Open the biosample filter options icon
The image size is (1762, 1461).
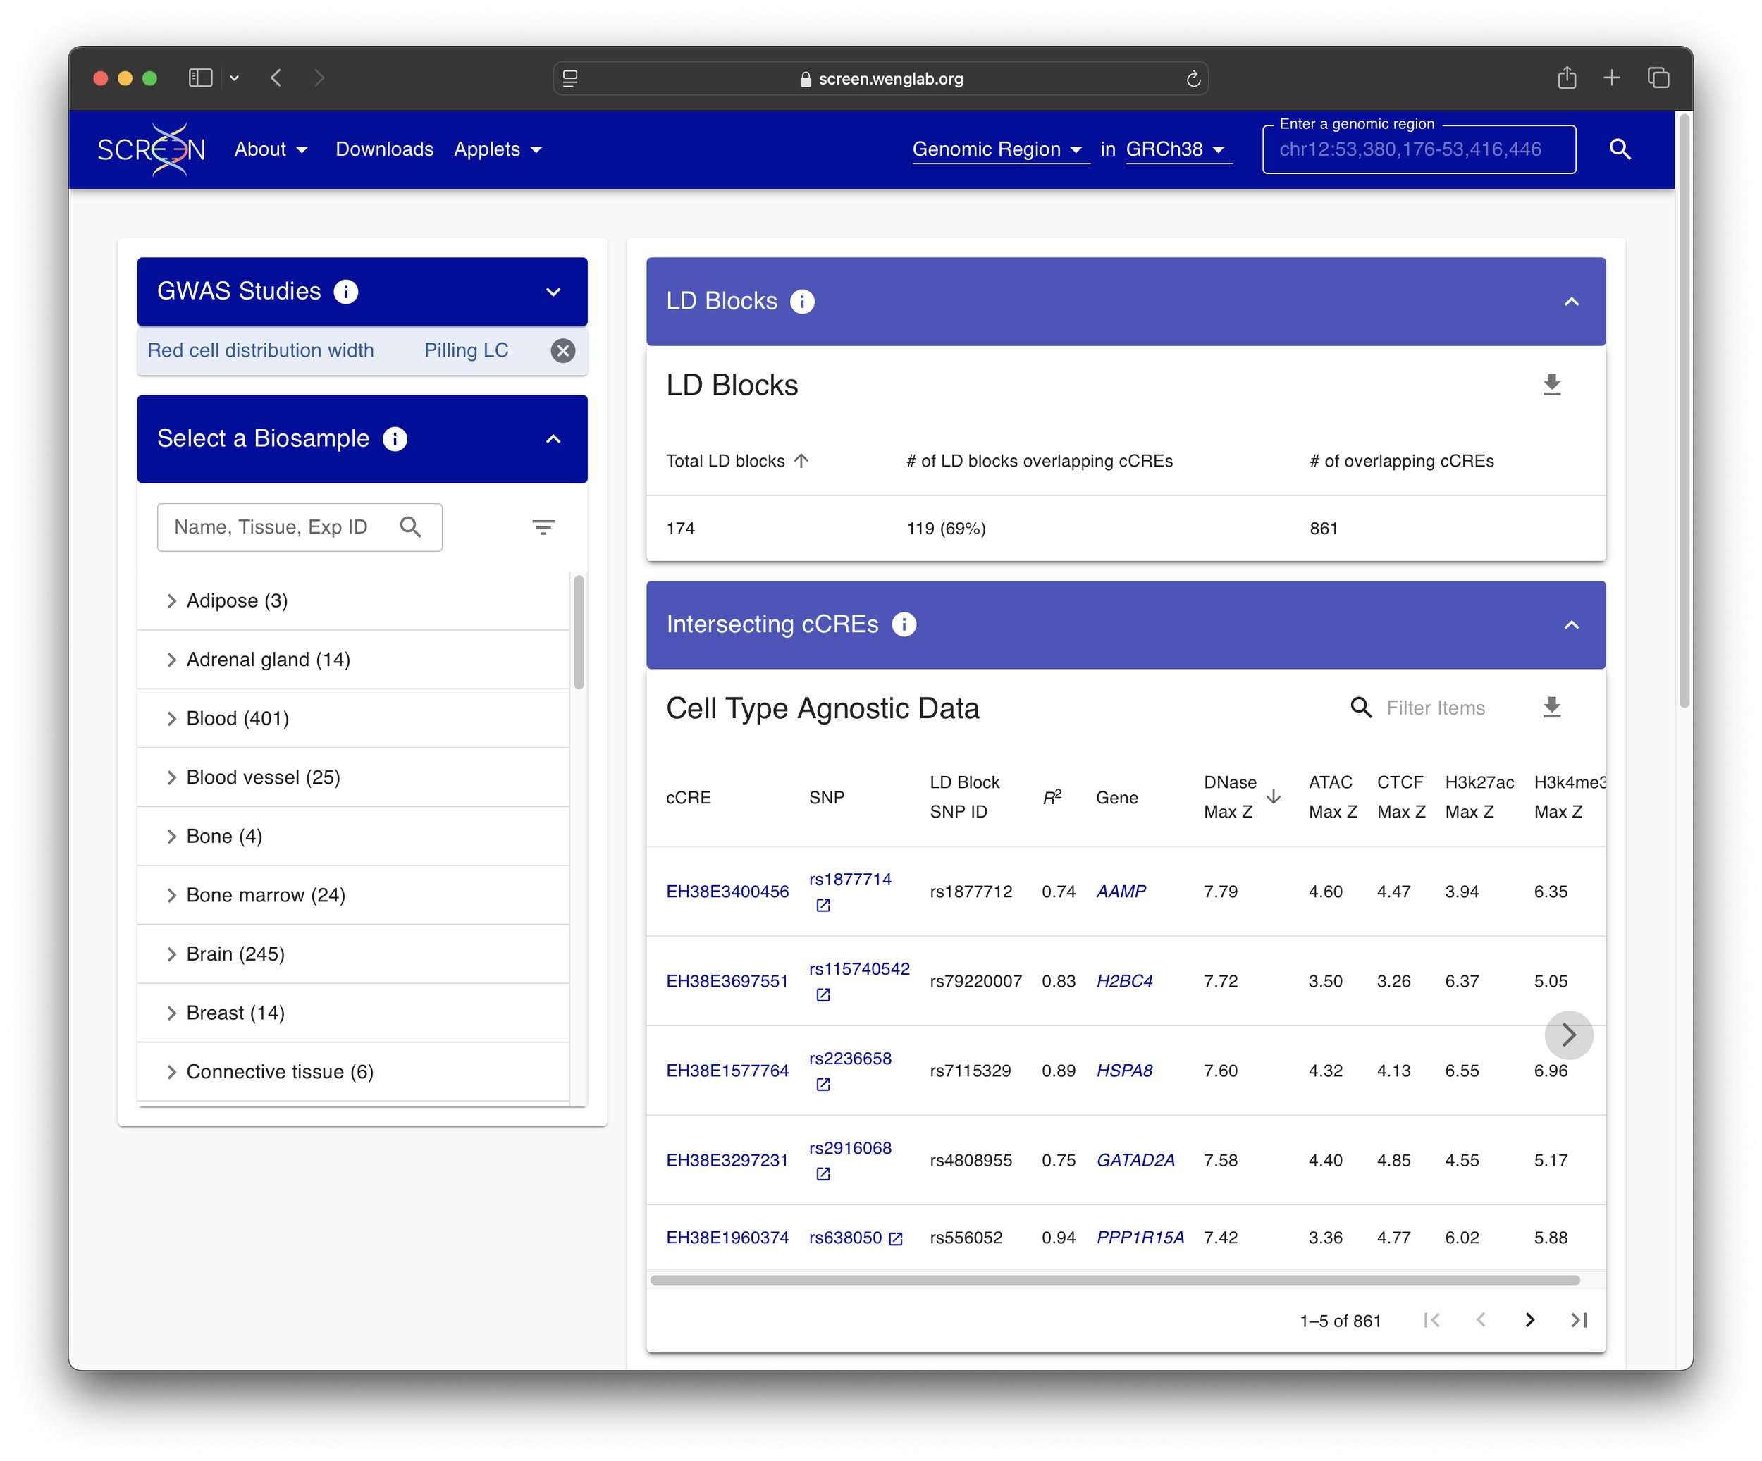click(543, 527)
